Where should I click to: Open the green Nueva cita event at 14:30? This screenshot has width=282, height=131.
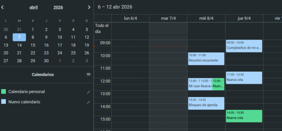[244, 116]
